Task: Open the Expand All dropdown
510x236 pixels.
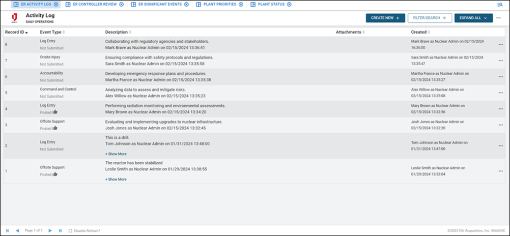Action: 473,18
